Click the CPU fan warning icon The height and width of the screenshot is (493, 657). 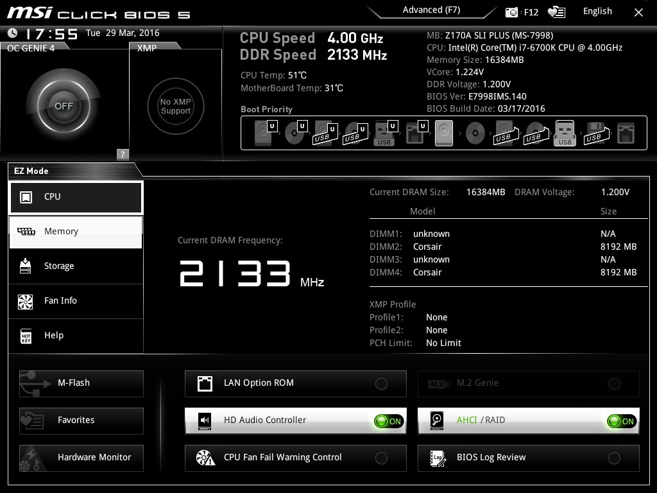(205, 458)
